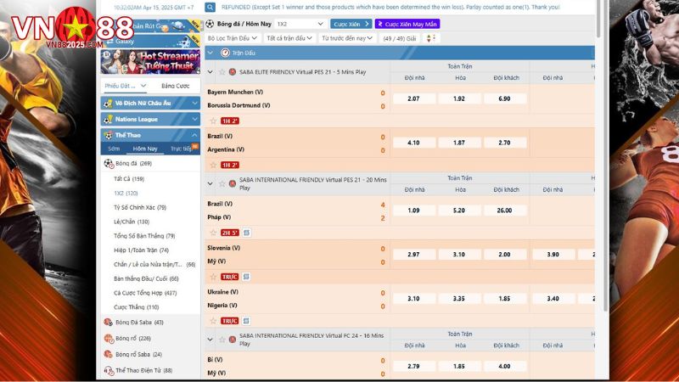Favorite SABA INTERNATIONAL FRIENDLY FC 24 league star

pos(222,340)
